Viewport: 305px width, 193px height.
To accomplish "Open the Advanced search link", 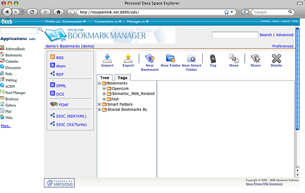I will tap(285, 35).
